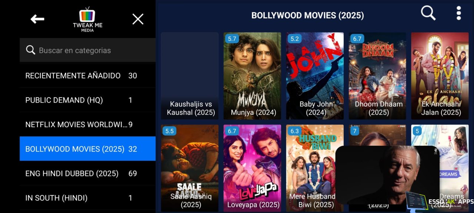
Task: Open the three-dot overflow menu
Action: (459, 13)
